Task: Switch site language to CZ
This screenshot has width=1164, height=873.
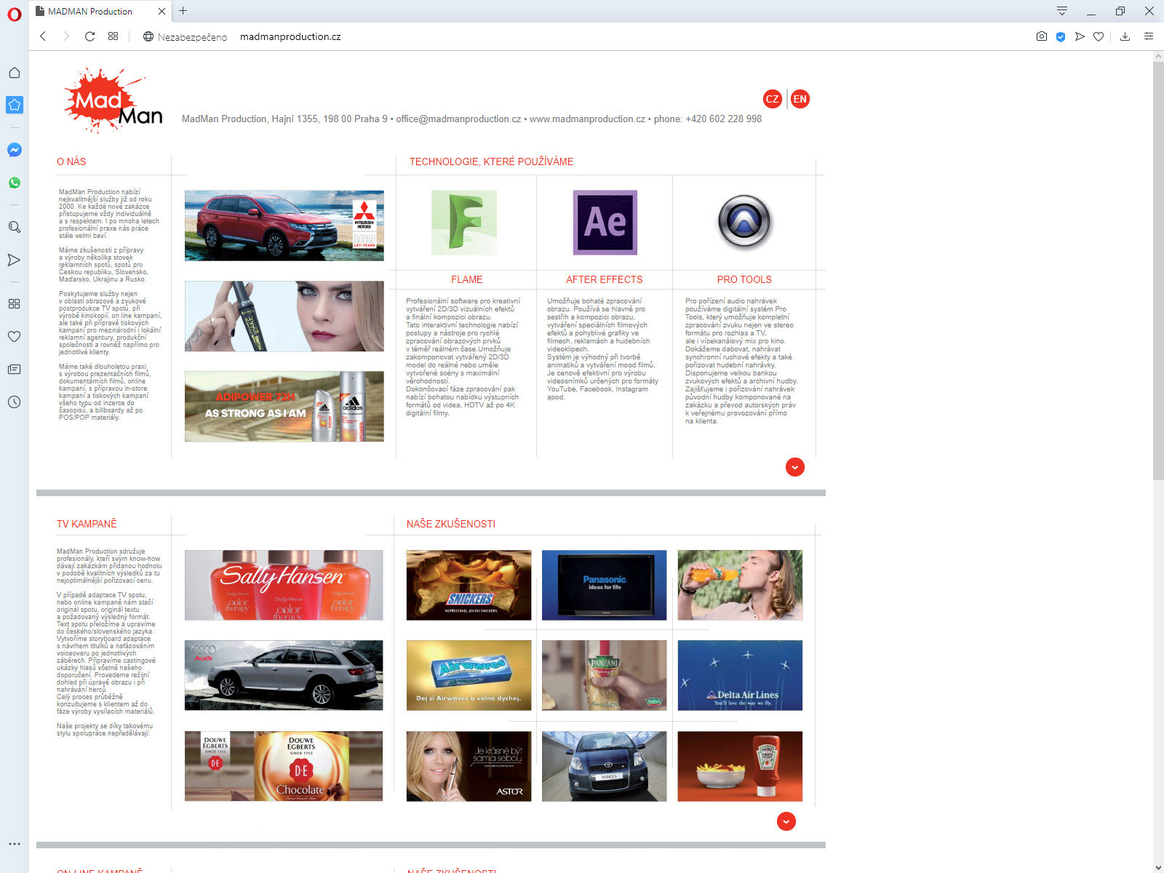Action: coord(773,99)
